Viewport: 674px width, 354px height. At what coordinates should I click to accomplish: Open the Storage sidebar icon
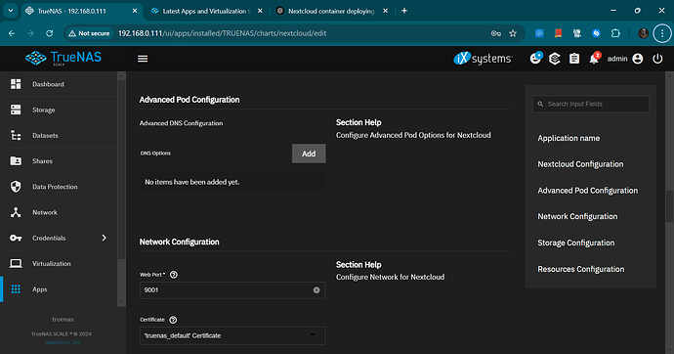click(x=16, y=110)
